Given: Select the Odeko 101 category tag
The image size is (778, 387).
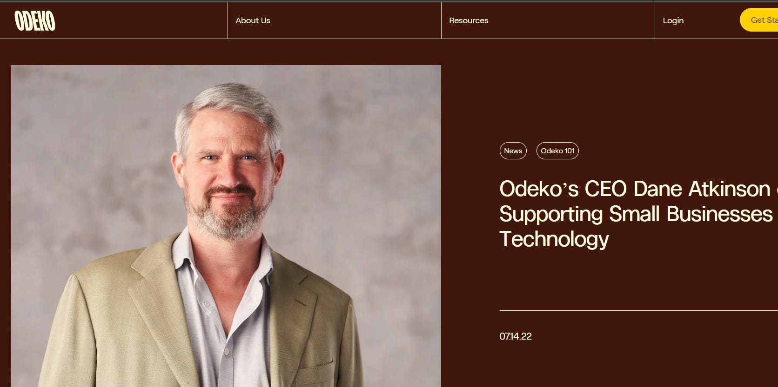Looking at the screenshot, I should coord(557,151).
